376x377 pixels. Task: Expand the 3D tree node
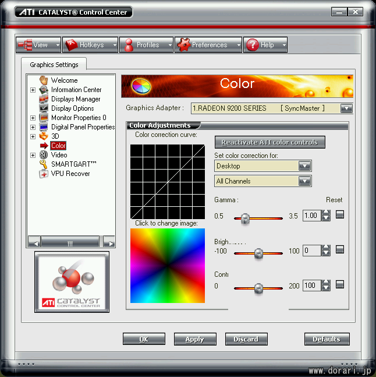33,136
